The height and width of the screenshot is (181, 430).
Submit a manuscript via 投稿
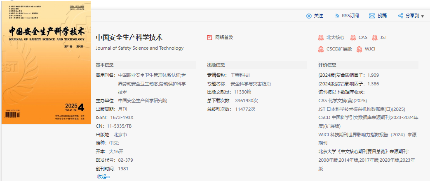[x=382, y=16]
